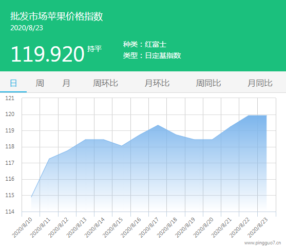Click the 2020/8/23 x-axis label
This screenshot has height=249, width=286.
[x=258, y=227]
